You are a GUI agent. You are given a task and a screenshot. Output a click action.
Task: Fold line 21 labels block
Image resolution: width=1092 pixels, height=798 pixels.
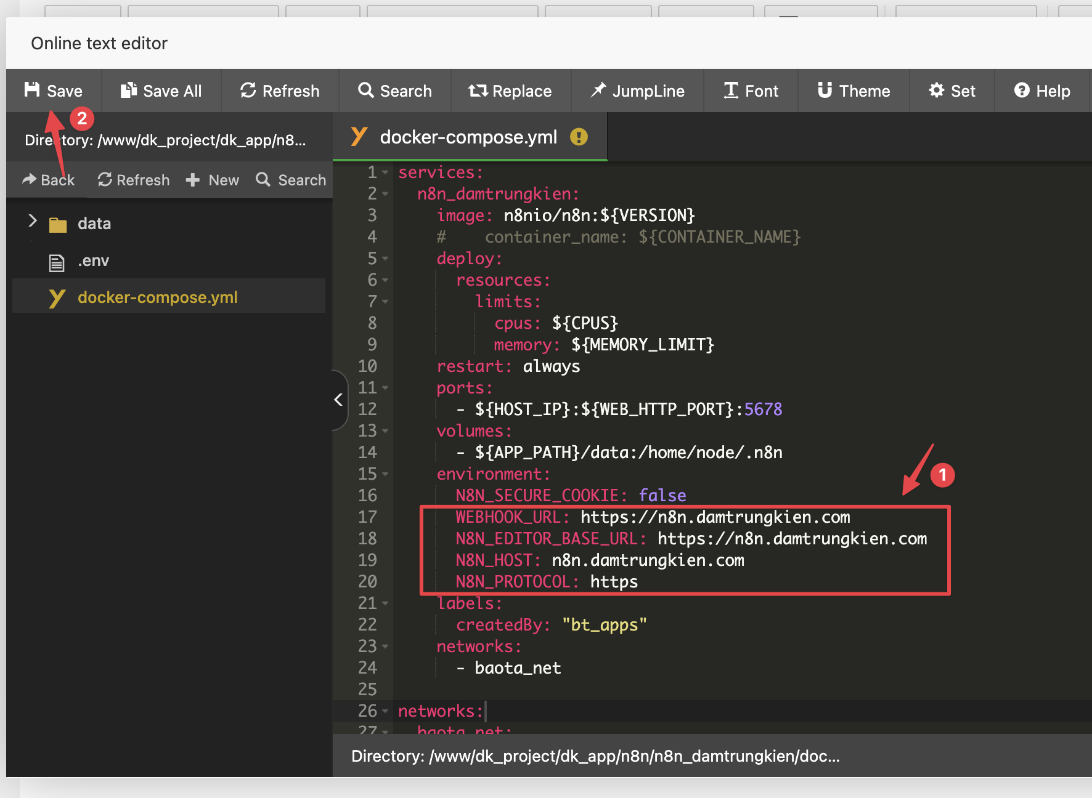[x=385, y=603]
